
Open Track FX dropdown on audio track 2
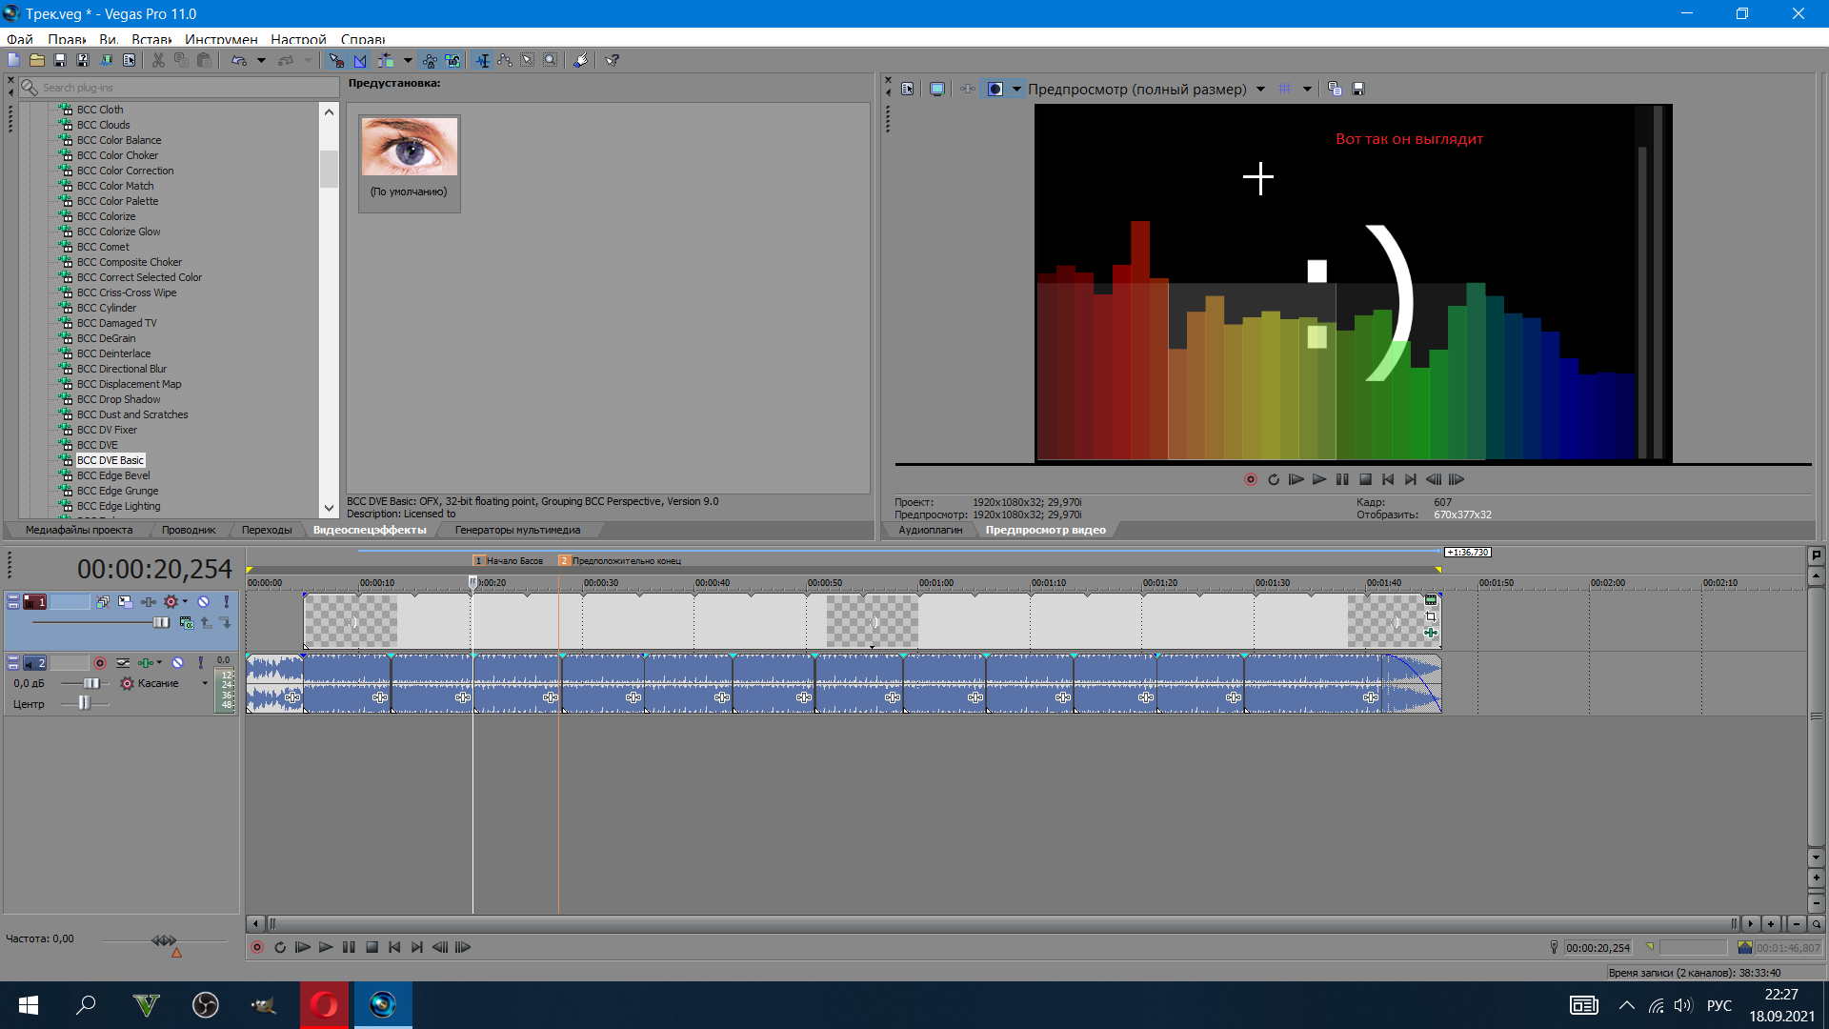(x=159, y=663)
